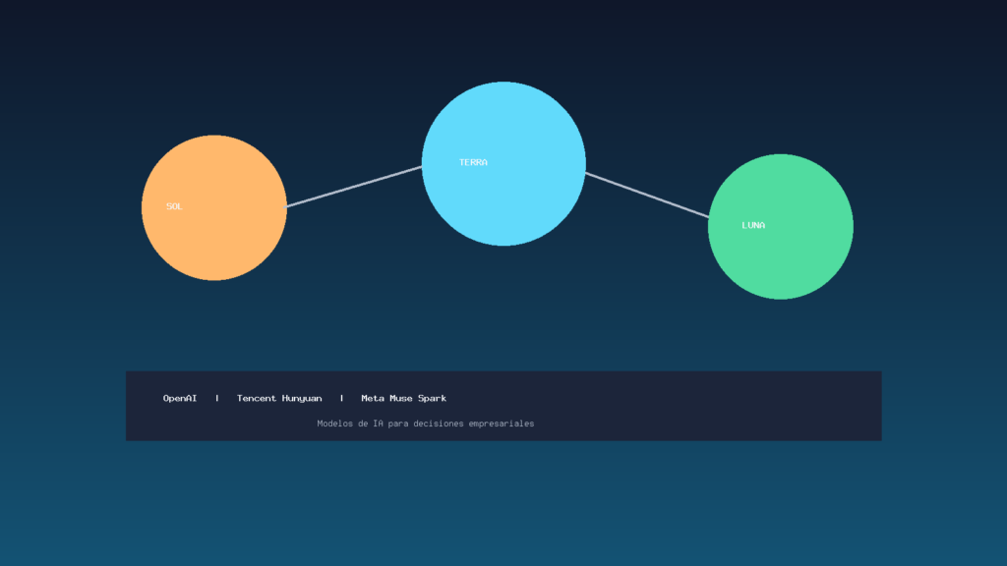Click the word 'Spark' in the footer bar
Image resolution: width=1007 pixels, height=566 pixels.
433,398
